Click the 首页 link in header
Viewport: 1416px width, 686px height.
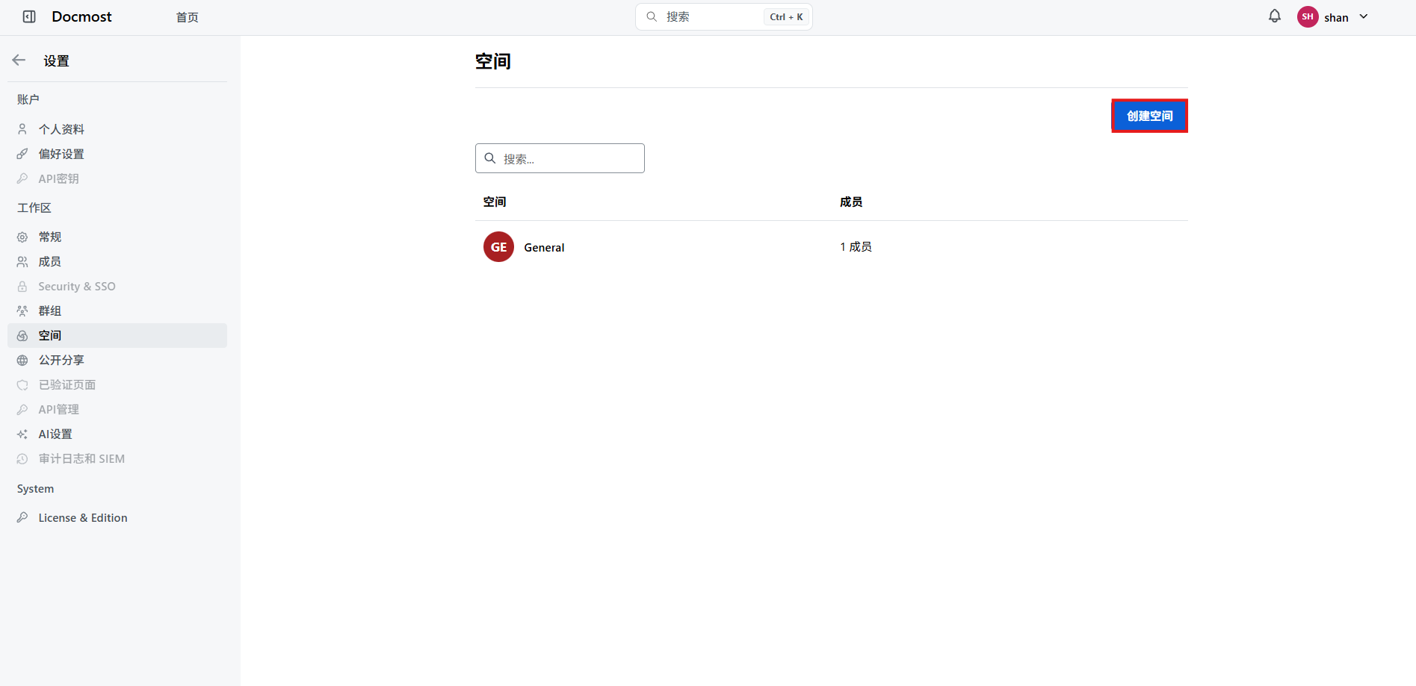pyautogui.click(x=187, y=17)
